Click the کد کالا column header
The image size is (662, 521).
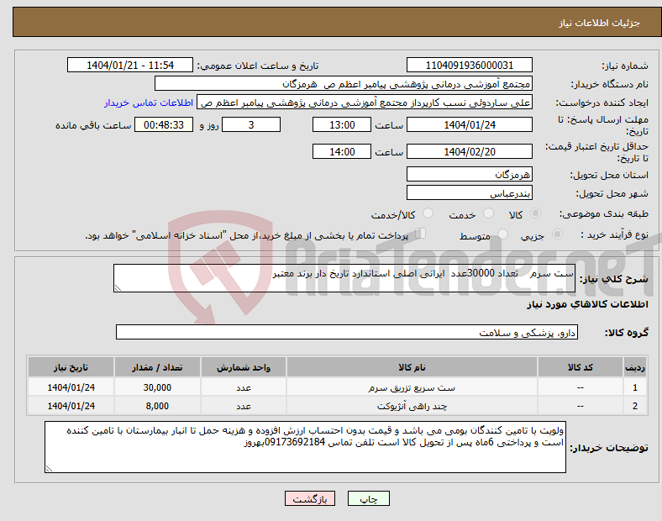pos(581,367)
